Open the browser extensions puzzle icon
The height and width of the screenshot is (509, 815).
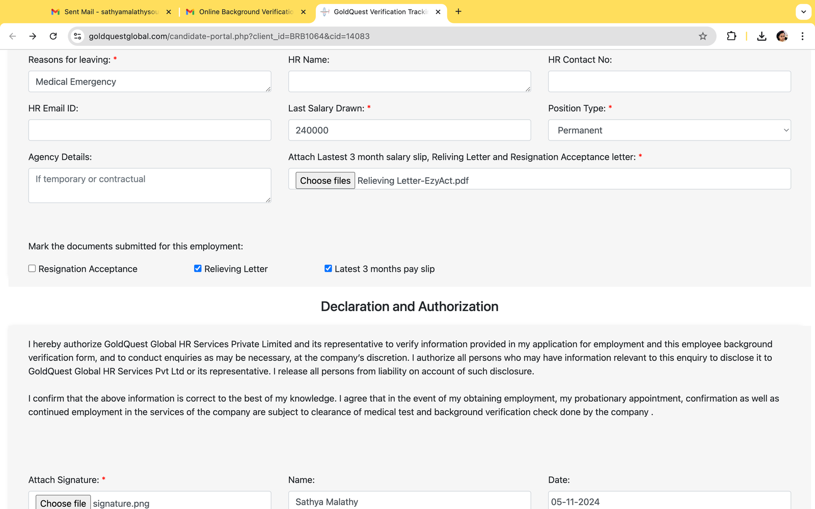pyautogui.click(x=731, y=36)
